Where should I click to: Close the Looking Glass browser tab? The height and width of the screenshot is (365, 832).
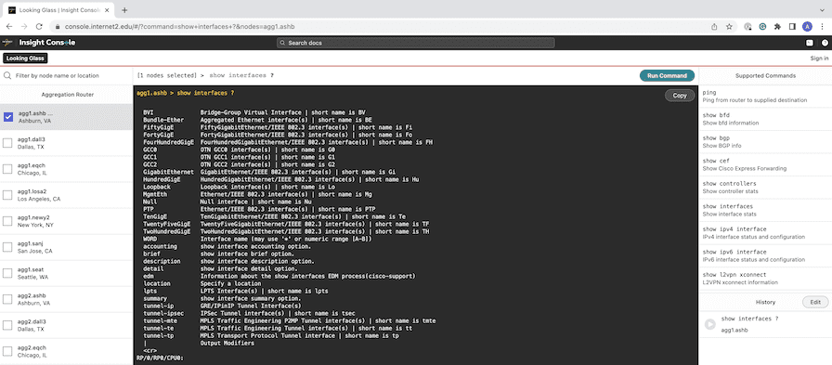click(108, 10)
